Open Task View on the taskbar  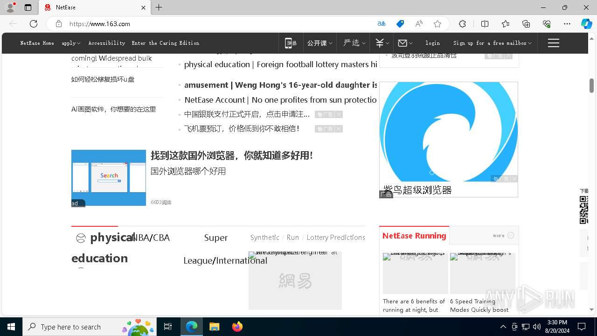(168, 327)
